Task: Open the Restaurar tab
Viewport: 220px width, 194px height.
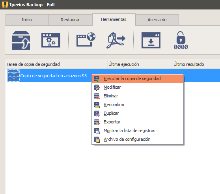Action: [70, 20]
